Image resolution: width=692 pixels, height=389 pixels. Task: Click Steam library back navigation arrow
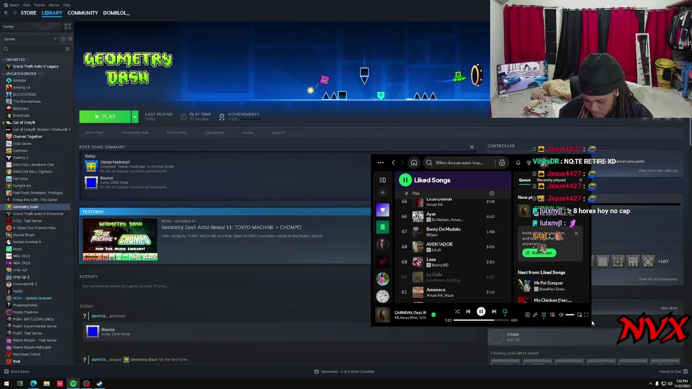coord(6,12)
